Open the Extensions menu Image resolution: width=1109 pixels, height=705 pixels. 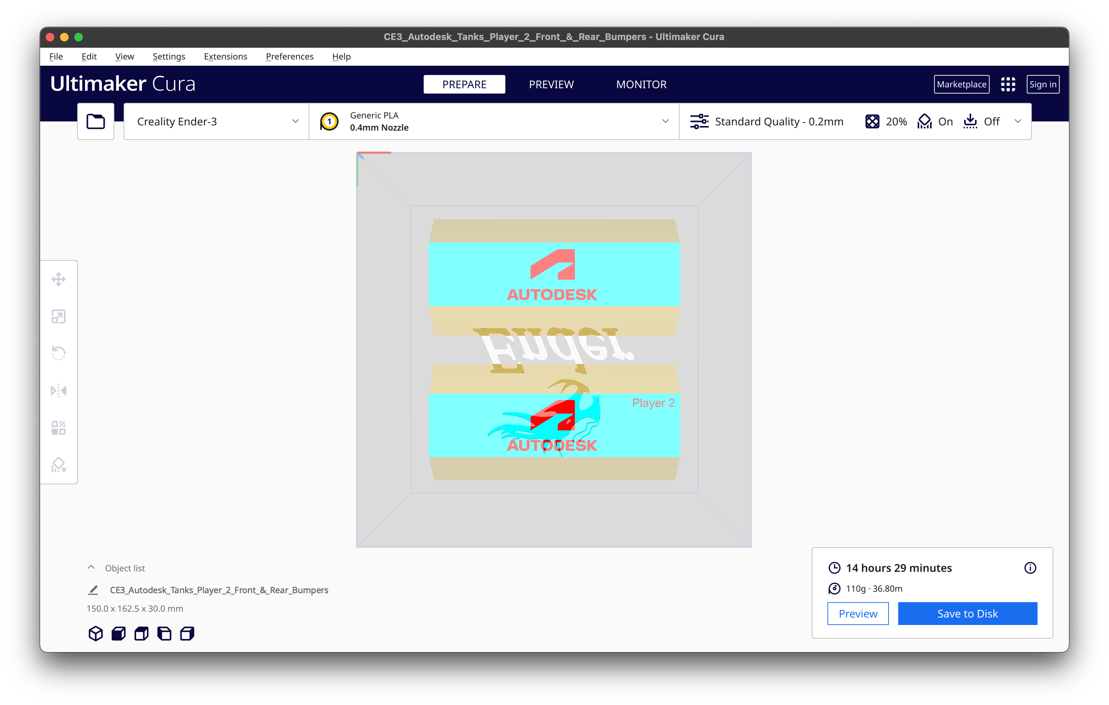225,56
